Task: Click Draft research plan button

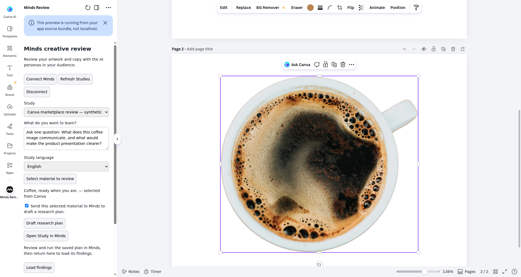Action: [x=45, y=223]
